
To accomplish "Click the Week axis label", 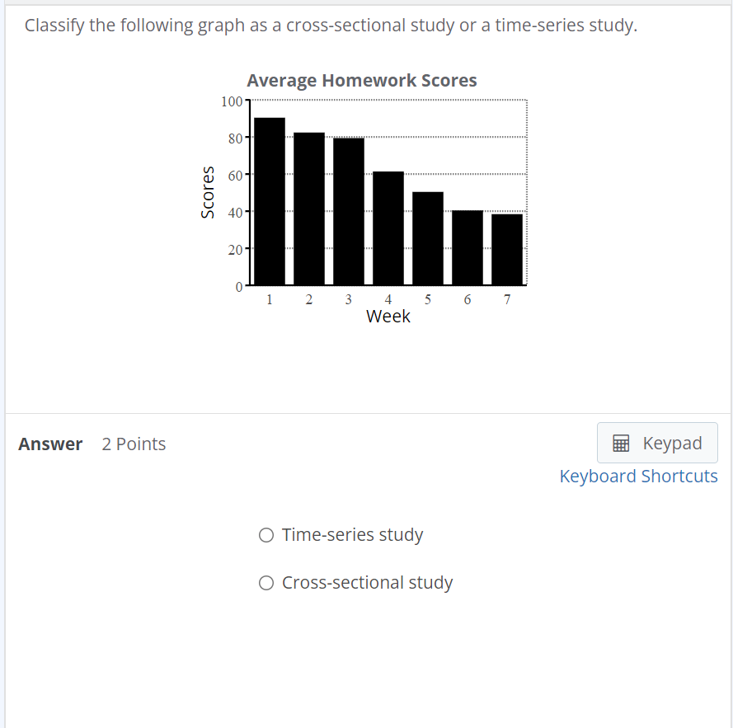I will tap(388, 316).
